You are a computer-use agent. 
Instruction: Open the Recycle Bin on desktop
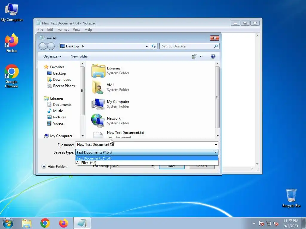(x=291, y=198)
